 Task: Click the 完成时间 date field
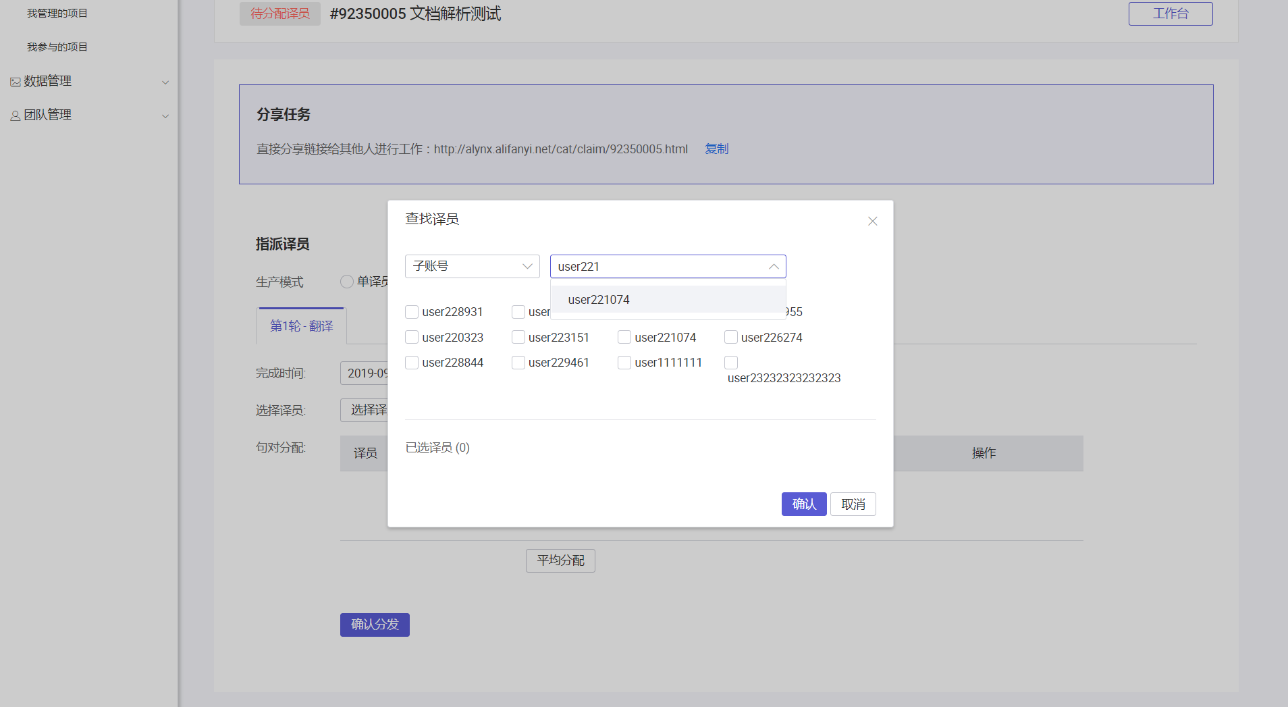pos(365,373)
